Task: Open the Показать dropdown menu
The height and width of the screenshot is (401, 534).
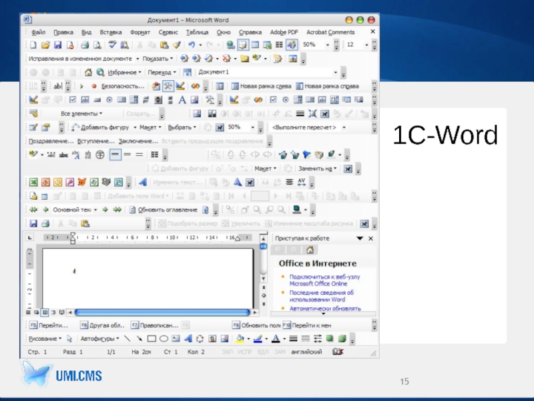Action: pos(158,59)
